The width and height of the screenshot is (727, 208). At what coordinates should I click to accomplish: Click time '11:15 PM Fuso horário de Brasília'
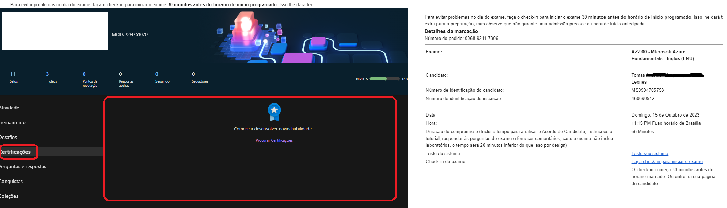[666, 123]
